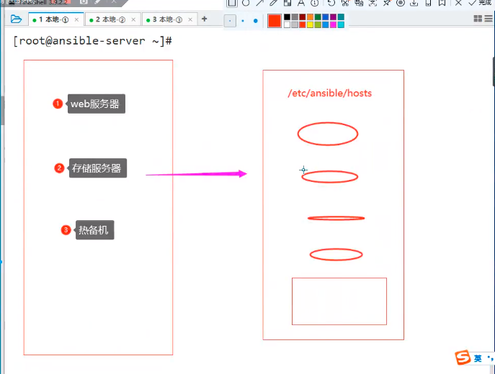This screenshot has width=495, height=374.
Task: Choose the smallest stroke size dot
Action: (x=230, y=21)
